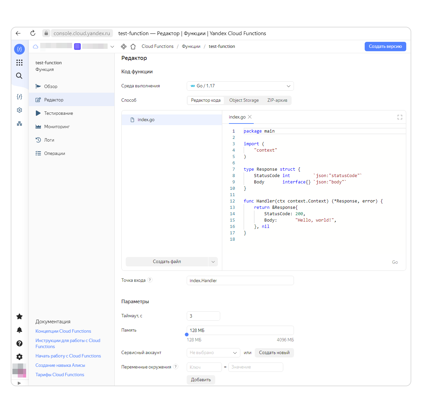The width and height of the screenshot is (422, 413).
Task: Select the ZIP-архив method
Action: [277, 100]
